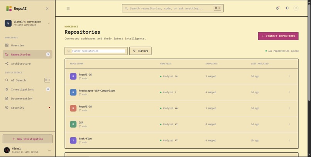
Task: Click the blue R avatar of Roadscapes-VLM-Comparison
Action: pyautogui.click(x=73, y=92)
